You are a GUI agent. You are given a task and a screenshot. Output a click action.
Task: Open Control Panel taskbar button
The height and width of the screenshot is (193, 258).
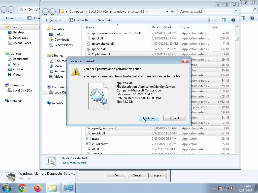[68, 188]
